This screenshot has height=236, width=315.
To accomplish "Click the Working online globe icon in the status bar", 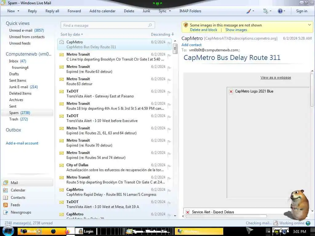I will pos(308,223).
